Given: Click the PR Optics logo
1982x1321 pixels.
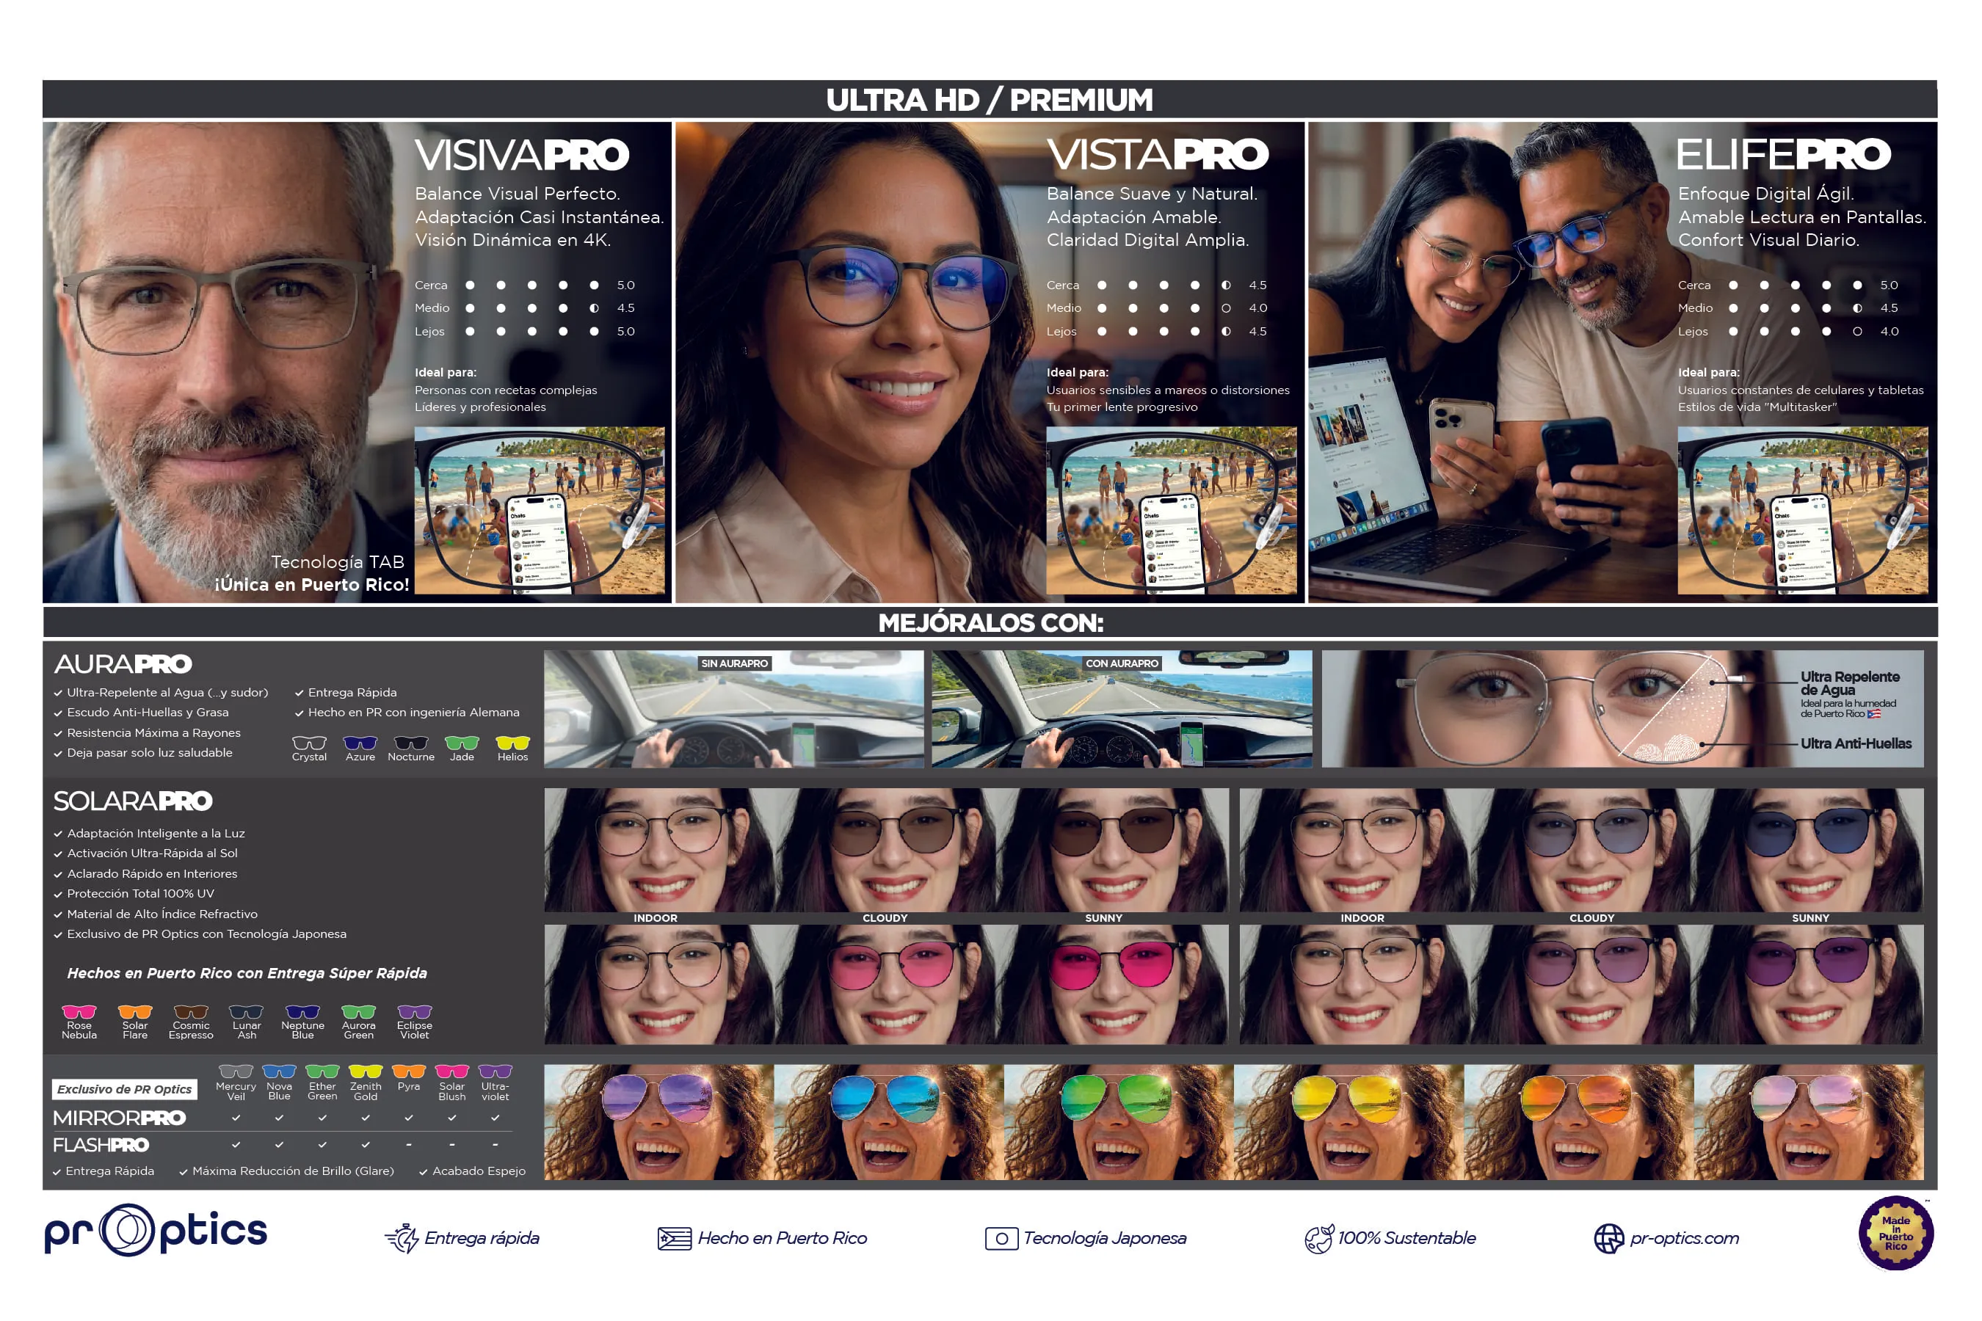Looking at the screenshot, I should (156, 1230).
